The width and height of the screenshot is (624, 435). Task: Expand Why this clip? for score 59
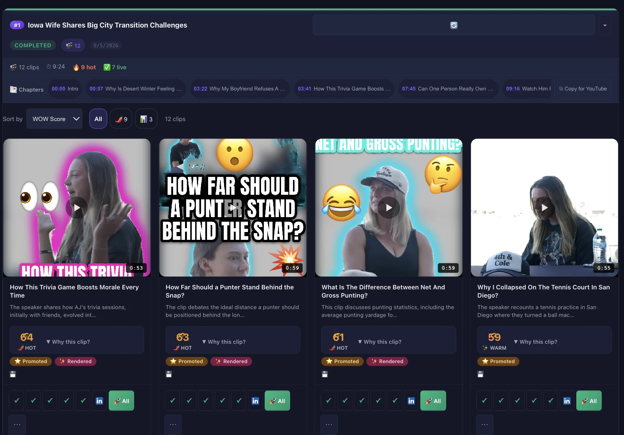535,342
